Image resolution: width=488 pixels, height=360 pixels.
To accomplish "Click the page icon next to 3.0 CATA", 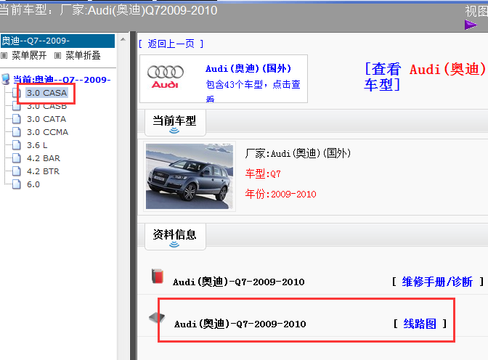I will pos(17,119).
